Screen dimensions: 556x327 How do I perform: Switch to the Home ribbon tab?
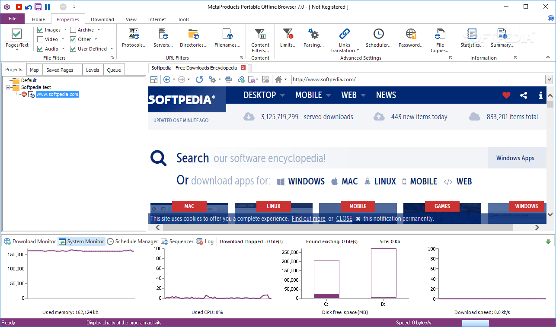[x=38, y=19]
